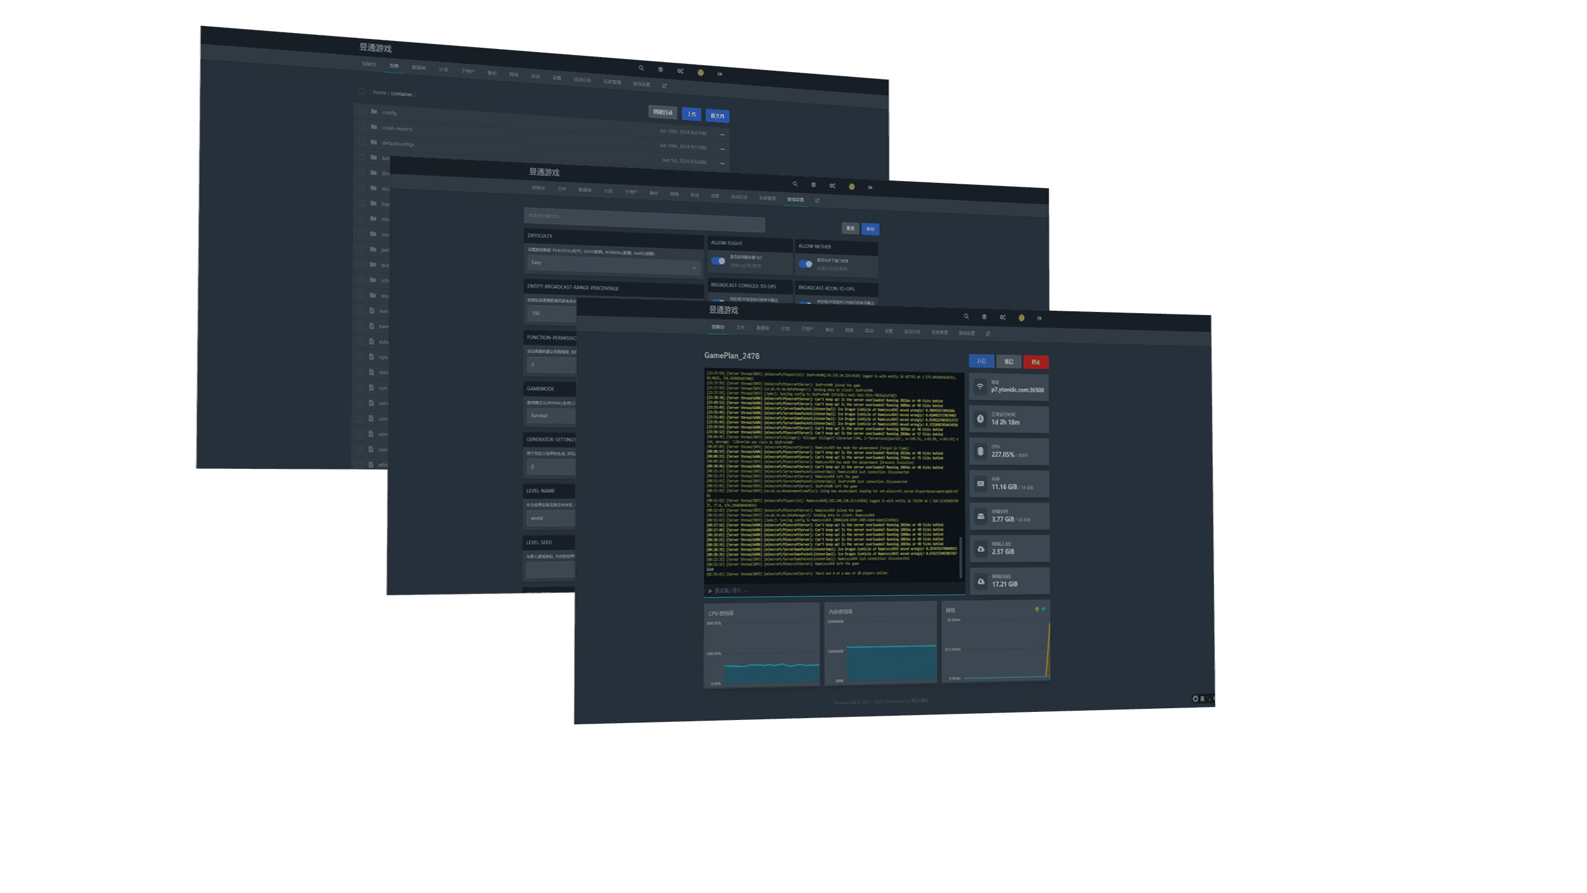The height and width of the screenshot is (893, 1587).
Task: Open the config folder icon
Action: tap(374, 112)
